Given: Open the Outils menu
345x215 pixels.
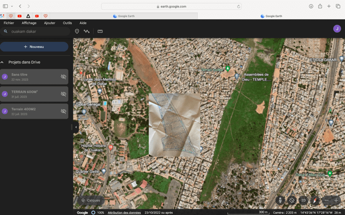Looking at the screenshot, I should (x=67, y=23).
